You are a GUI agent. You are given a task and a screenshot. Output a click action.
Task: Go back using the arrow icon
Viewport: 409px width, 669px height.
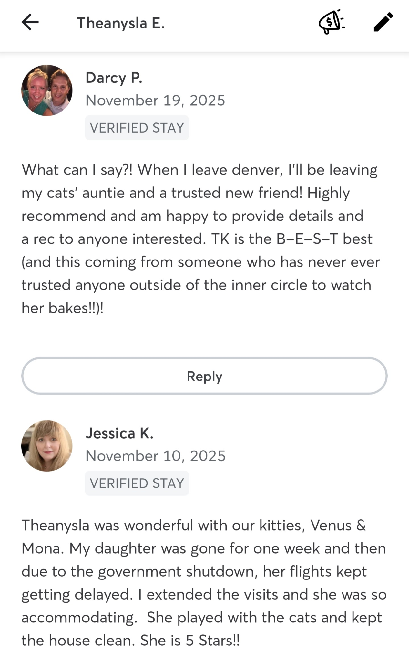[30, 22]
